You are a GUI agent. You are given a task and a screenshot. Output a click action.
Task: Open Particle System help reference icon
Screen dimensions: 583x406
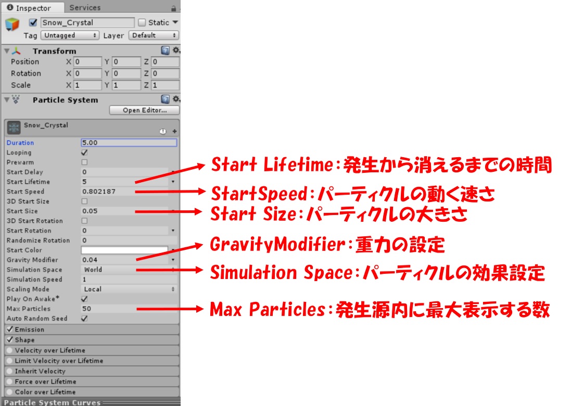point(165,99)
